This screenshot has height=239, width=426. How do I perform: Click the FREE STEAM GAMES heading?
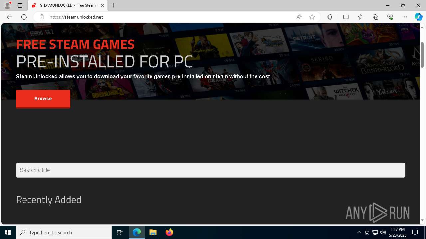75,44
